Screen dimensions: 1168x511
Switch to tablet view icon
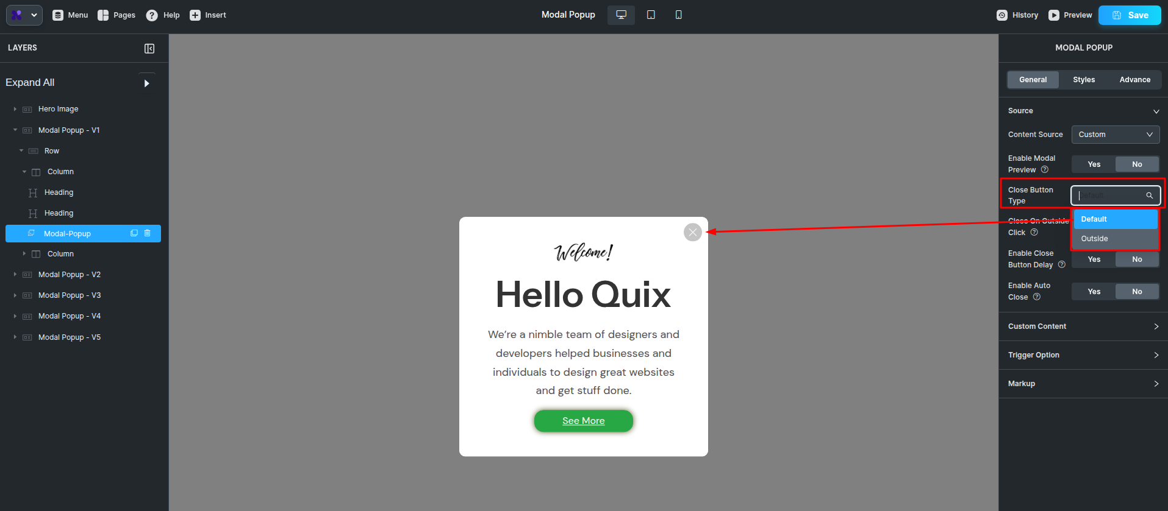pyautogui.click(x=651, y=15)
